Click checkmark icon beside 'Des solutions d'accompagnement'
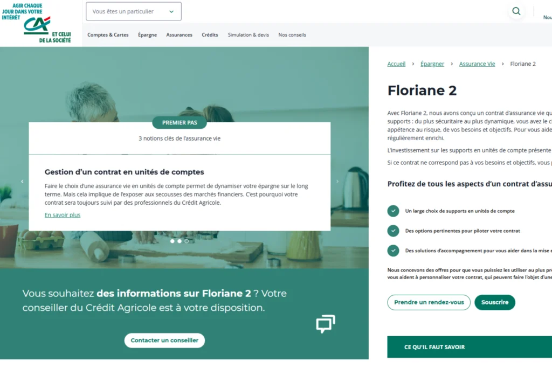 click(394, 251)
